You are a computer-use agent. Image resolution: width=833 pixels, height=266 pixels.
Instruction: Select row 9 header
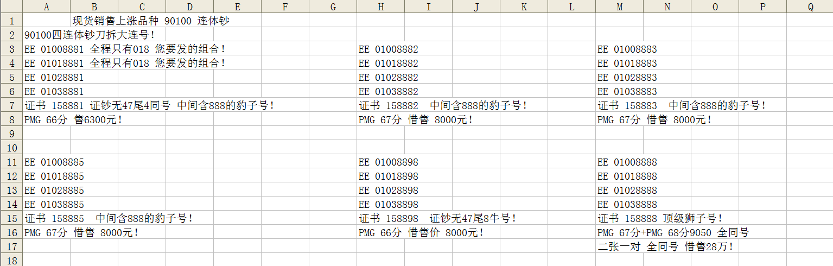11,134
